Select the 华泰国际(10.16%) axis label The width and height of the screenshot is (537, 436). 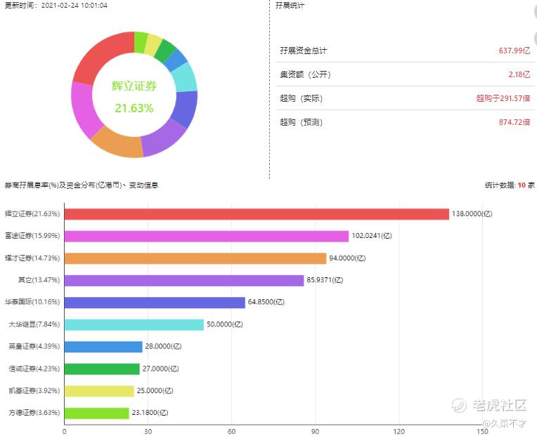pos(32,302)
